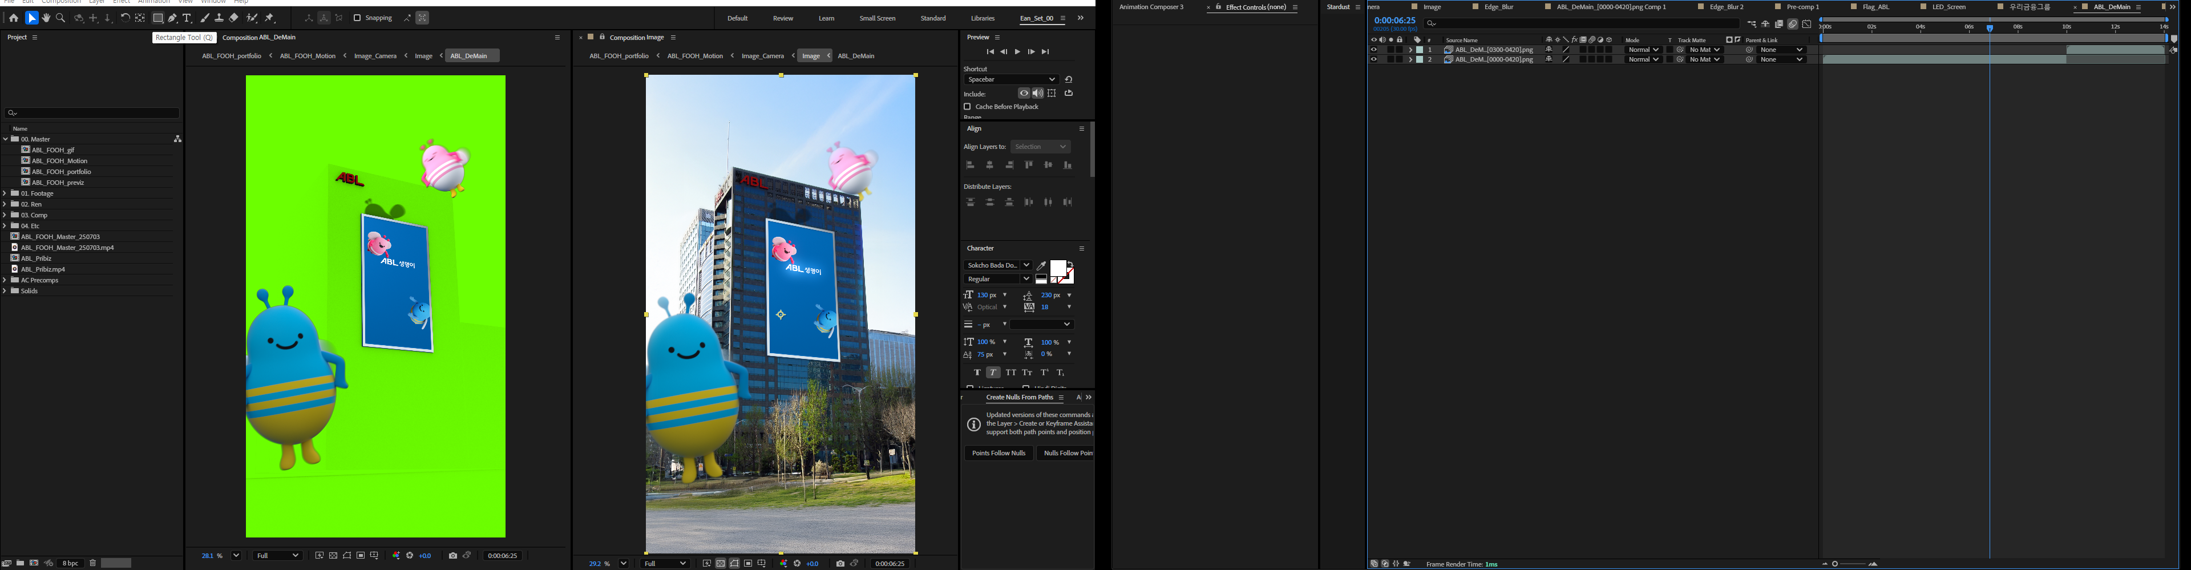Open the Spacebar shortcut dropdown
Screen dimensions: 2191x570
click(1010, 79)
